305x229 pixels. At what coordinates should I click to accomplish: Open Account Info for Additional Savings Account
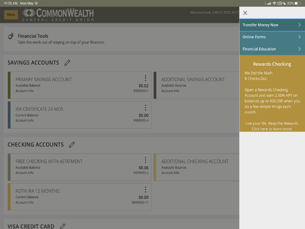click(x=170, y=91)
